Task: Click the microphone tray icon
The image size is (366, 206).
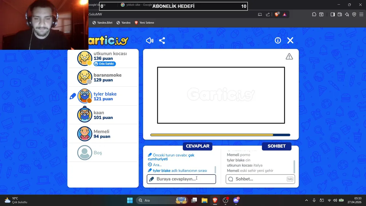Action: click(314, 200)
